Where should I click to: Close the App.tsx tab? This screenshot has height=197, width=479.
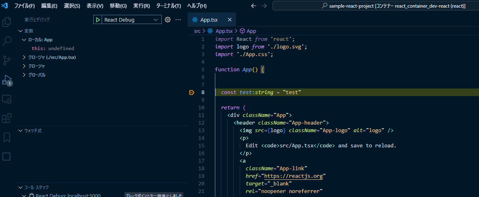coord(229,20)
